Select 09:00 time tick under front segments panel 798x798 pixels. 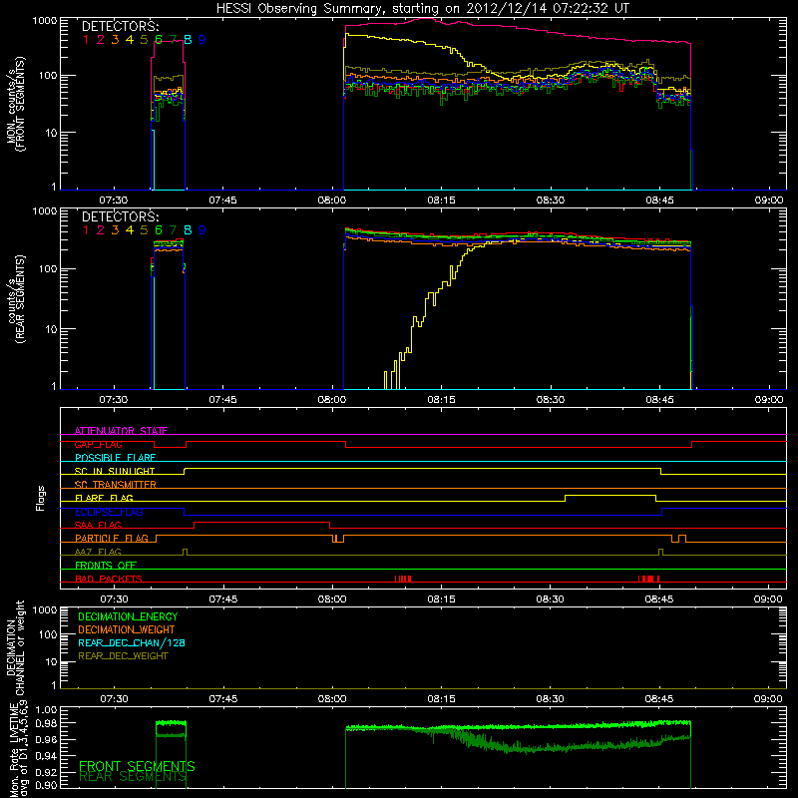769,200
